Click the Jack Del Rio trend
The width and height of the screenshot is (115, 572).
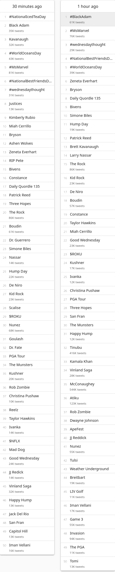coord(27,514)
